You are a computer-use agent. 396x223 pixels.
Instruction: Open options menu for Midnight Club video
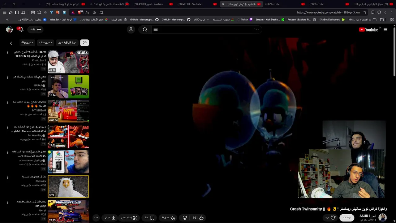(8, 202)
